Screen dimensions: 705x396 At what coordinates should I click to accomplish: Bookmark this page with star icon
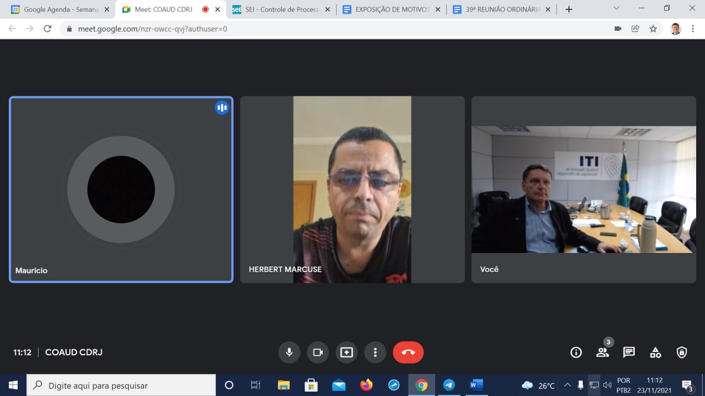point(653,29)
